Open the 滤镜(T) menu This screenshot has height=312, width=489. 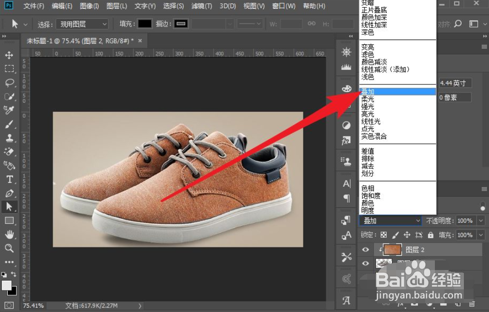pos(201,6)
